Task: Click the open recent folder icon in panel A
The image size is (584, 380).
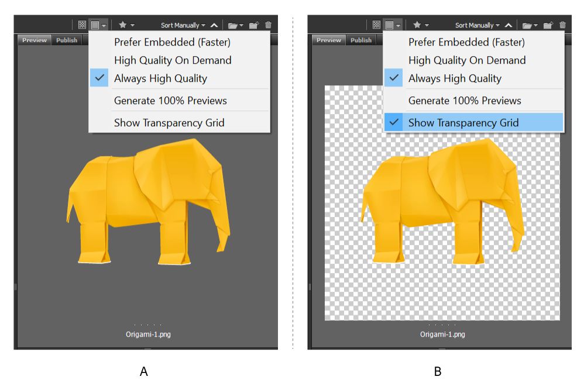Action: [233, 25]
